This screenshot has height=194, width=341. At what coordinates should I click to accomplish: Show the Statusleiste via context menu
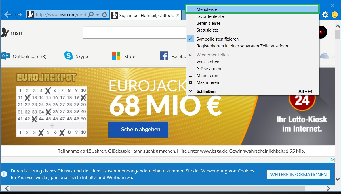[252, 30]
